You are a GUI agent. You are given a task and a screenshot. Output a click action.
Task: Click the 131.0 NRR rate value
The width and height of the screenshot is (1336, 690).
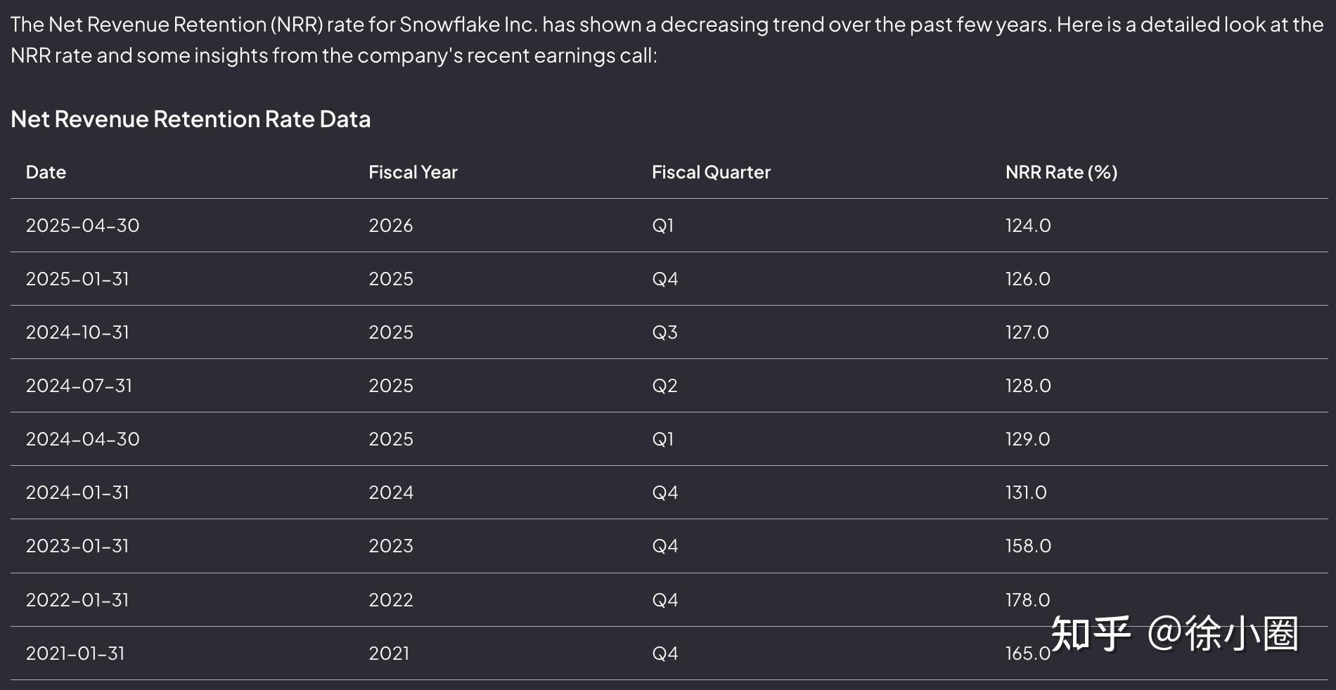(1026, 493)
